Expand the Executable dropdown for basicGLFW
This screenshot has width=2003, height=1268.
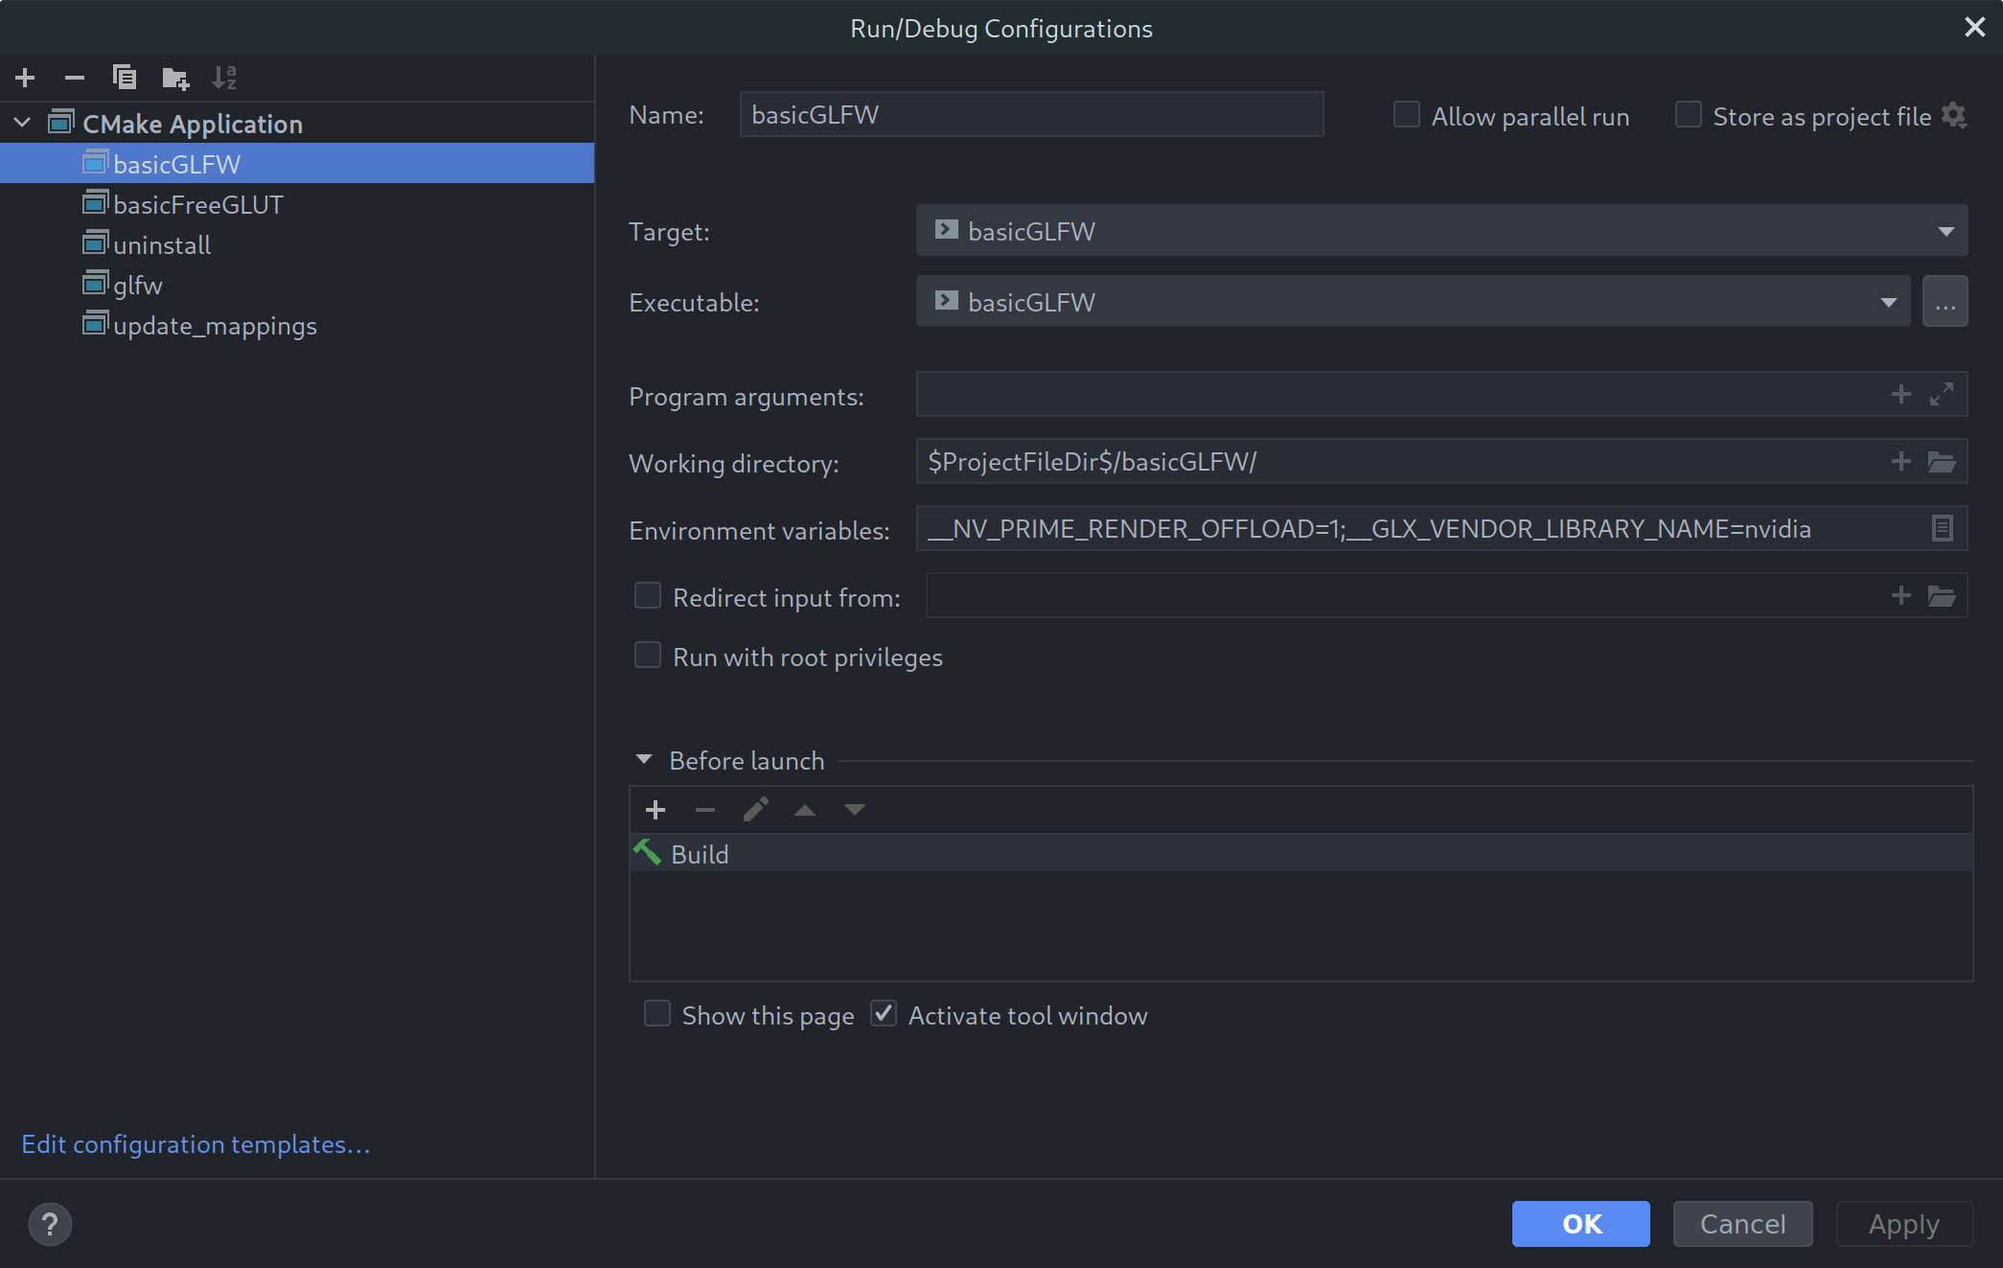point(1889,301)
